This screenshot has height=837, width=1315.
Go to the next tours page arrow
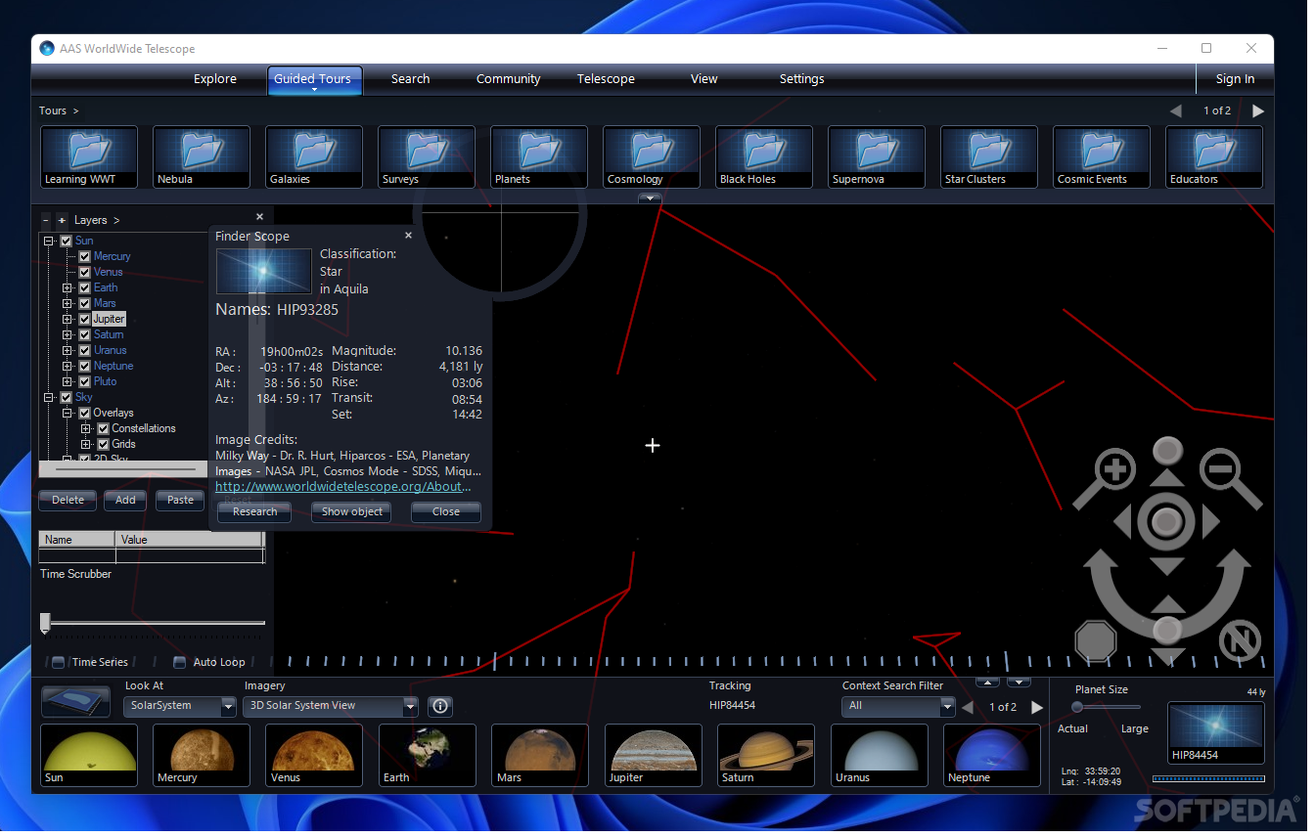1258,111
